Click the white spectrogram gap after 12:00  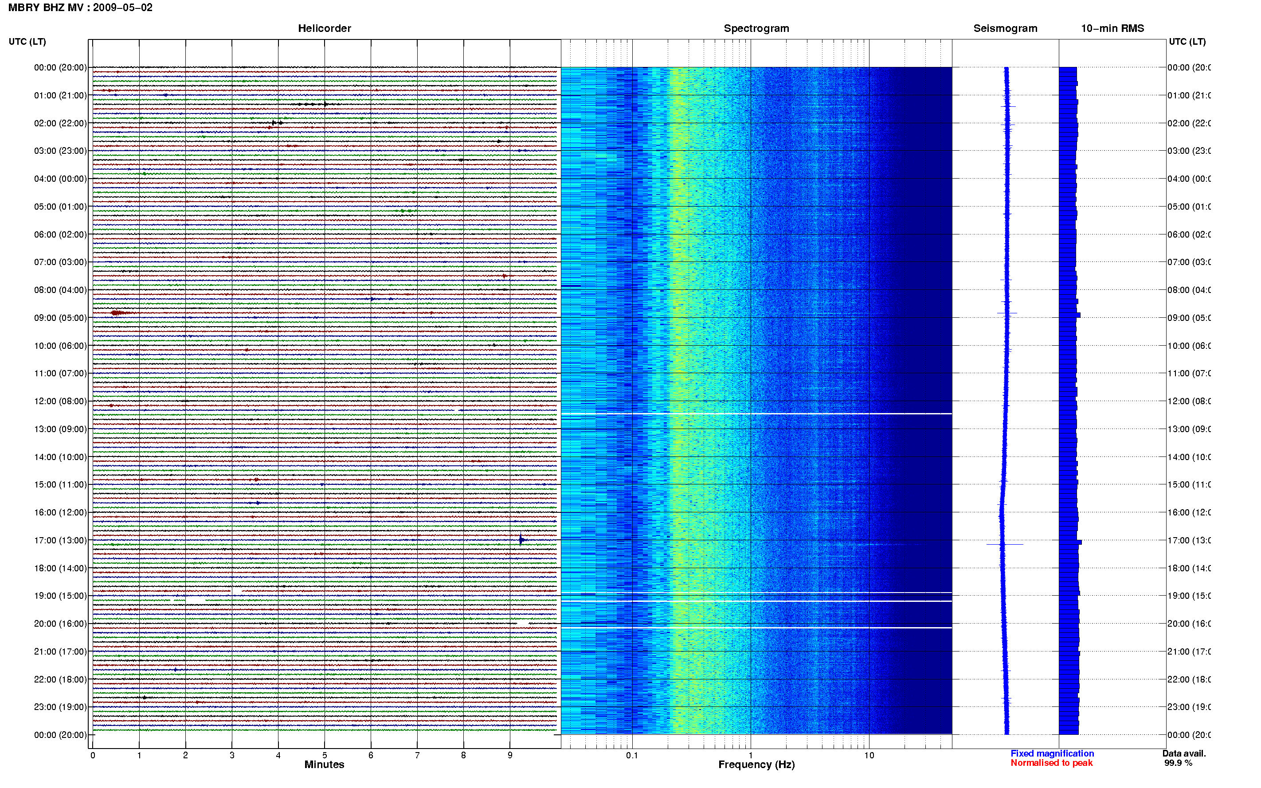756,414
